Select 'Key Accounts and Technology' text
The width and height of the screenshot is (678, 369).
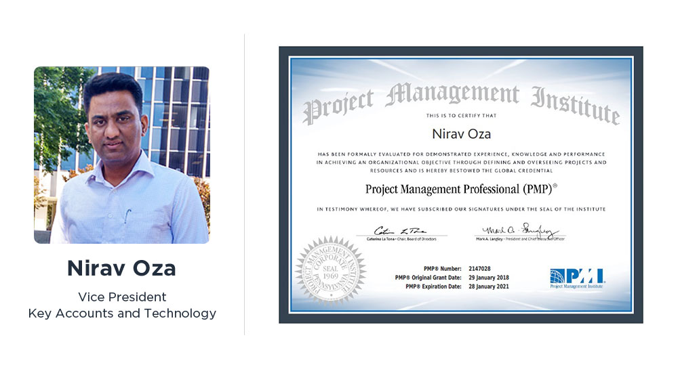[122, 313]
